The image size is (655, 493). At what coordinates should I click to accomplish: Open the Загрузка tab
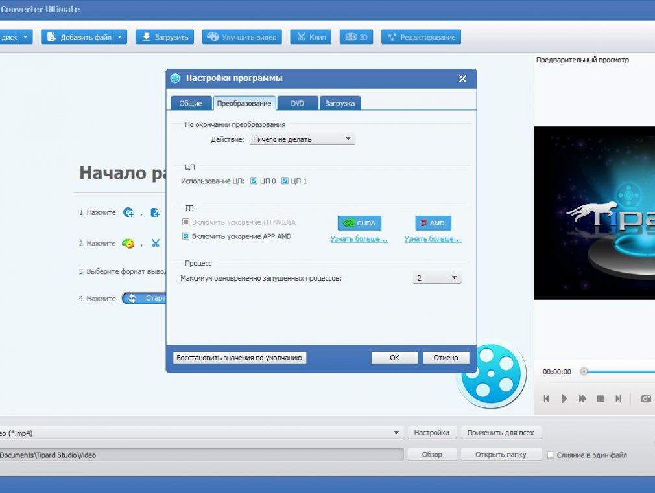pos(340,103)
